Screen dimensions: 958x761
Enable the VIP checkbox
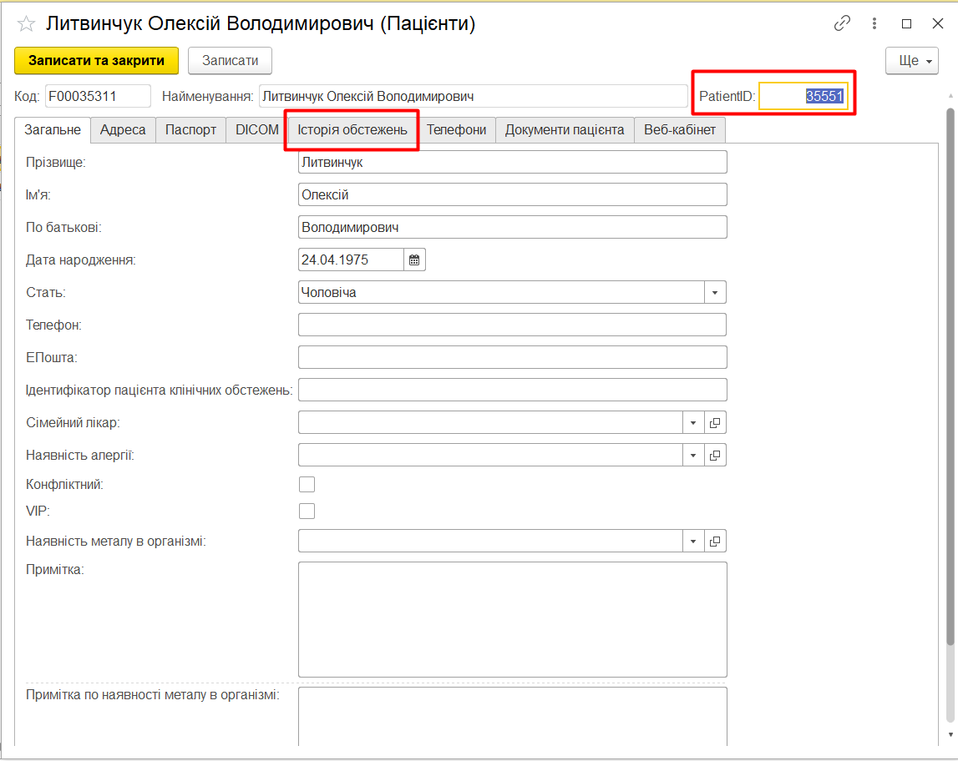(x=307, y=512)
